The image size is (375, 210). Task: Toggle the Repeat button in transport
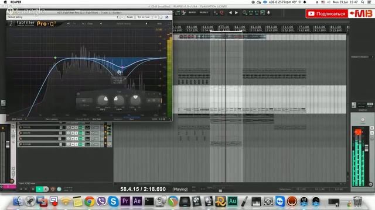click(x=59, y=189)
